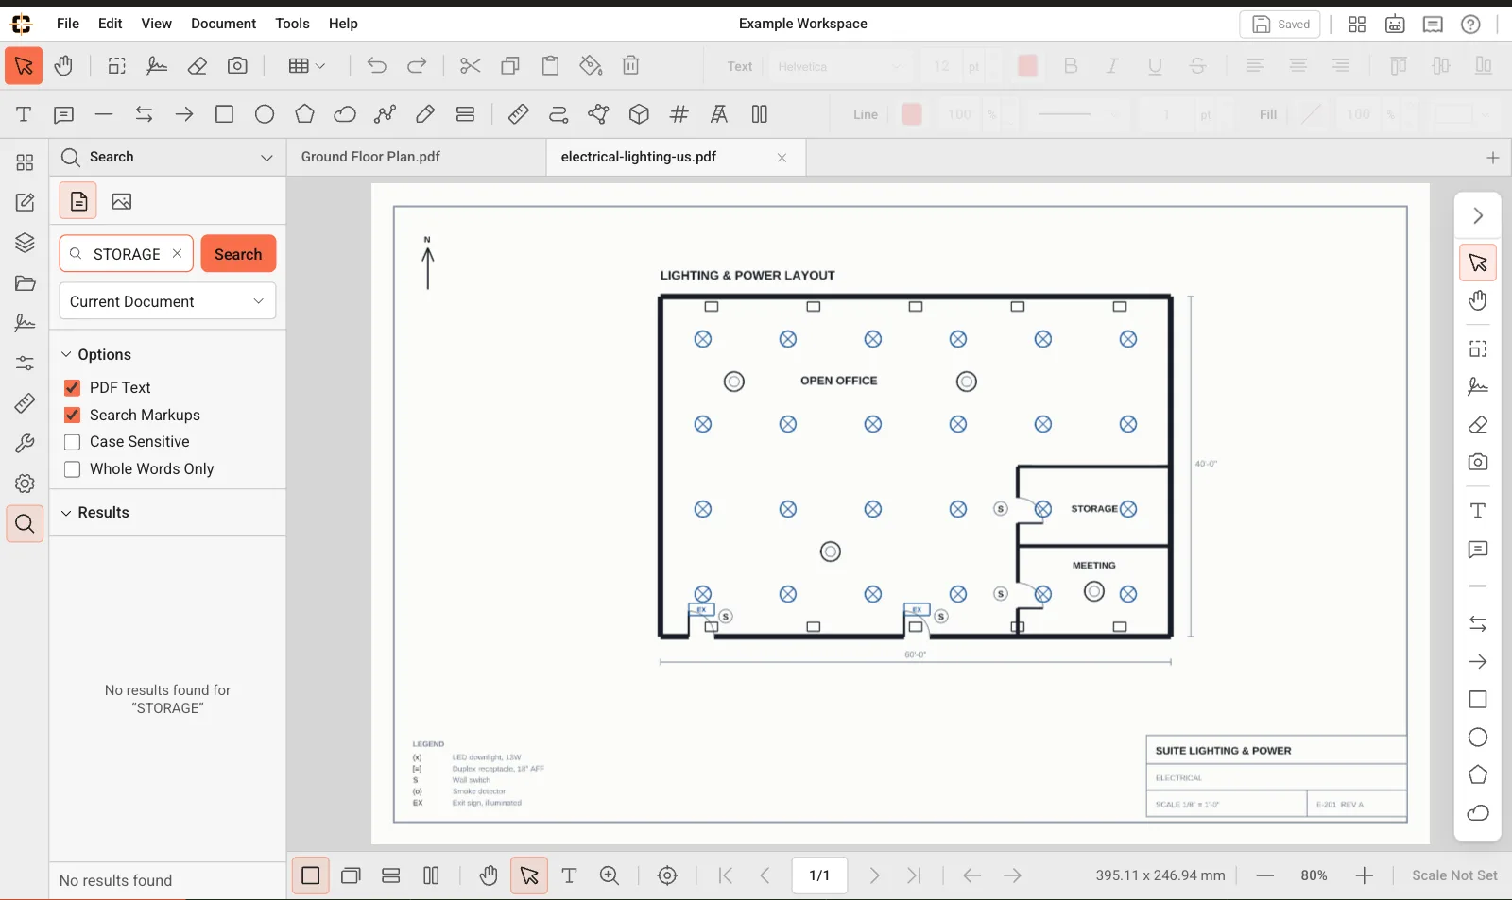1512x900 pixels.
Task: Switch to image search mode icon
Action: 121,201
